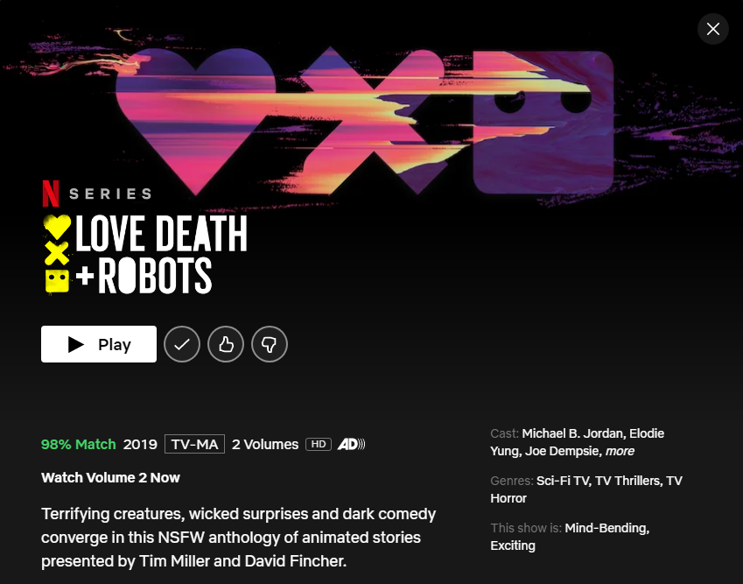743x584 pixels.
Task: Select the Exciting tag
Action: click(513, 545)
